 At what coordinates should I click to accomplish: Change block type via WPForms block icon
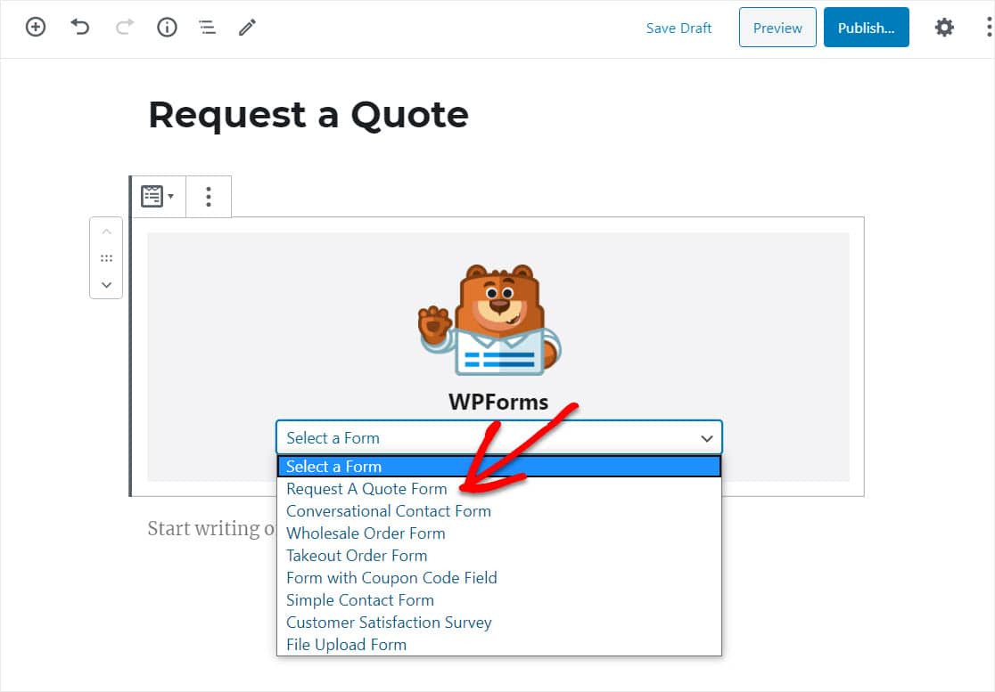pos(158,197)
